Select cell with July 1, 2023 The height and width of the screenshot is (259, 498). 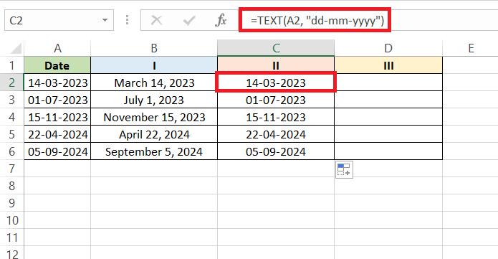pos(154,100)
